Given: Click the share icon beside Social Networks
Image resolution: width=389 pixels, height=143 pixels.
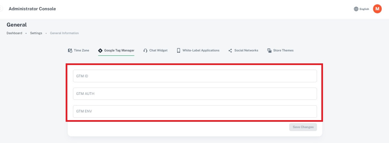Looking at the screenshot, I should coord(230,50).
